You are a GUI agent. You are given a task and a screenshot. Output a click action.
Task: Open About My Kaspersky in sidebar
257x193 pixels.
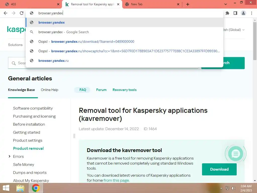(31, 180)
